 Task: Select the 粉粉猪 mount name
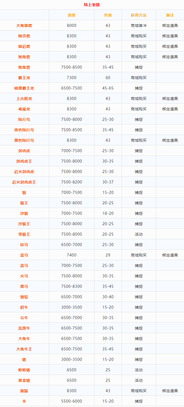24,370
